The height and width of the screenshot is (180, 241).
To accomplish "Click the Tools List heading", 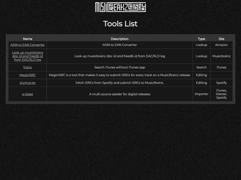I will click(x=120, y=24).
